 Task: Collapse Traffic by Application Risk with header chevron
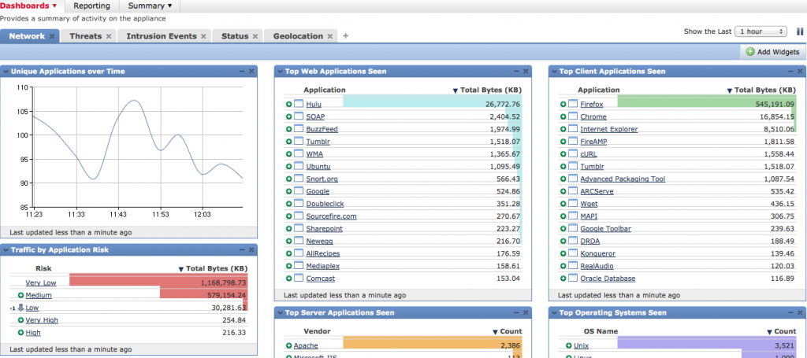coord(6,249)
